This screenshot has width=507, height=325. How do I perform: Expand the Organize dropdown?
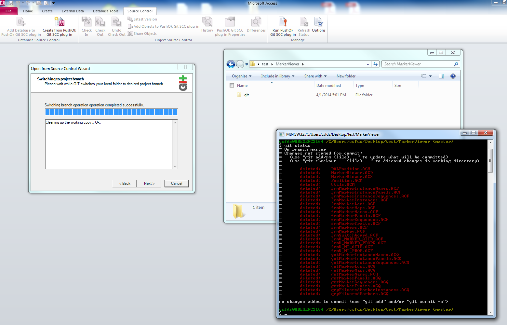pos(241,76)
